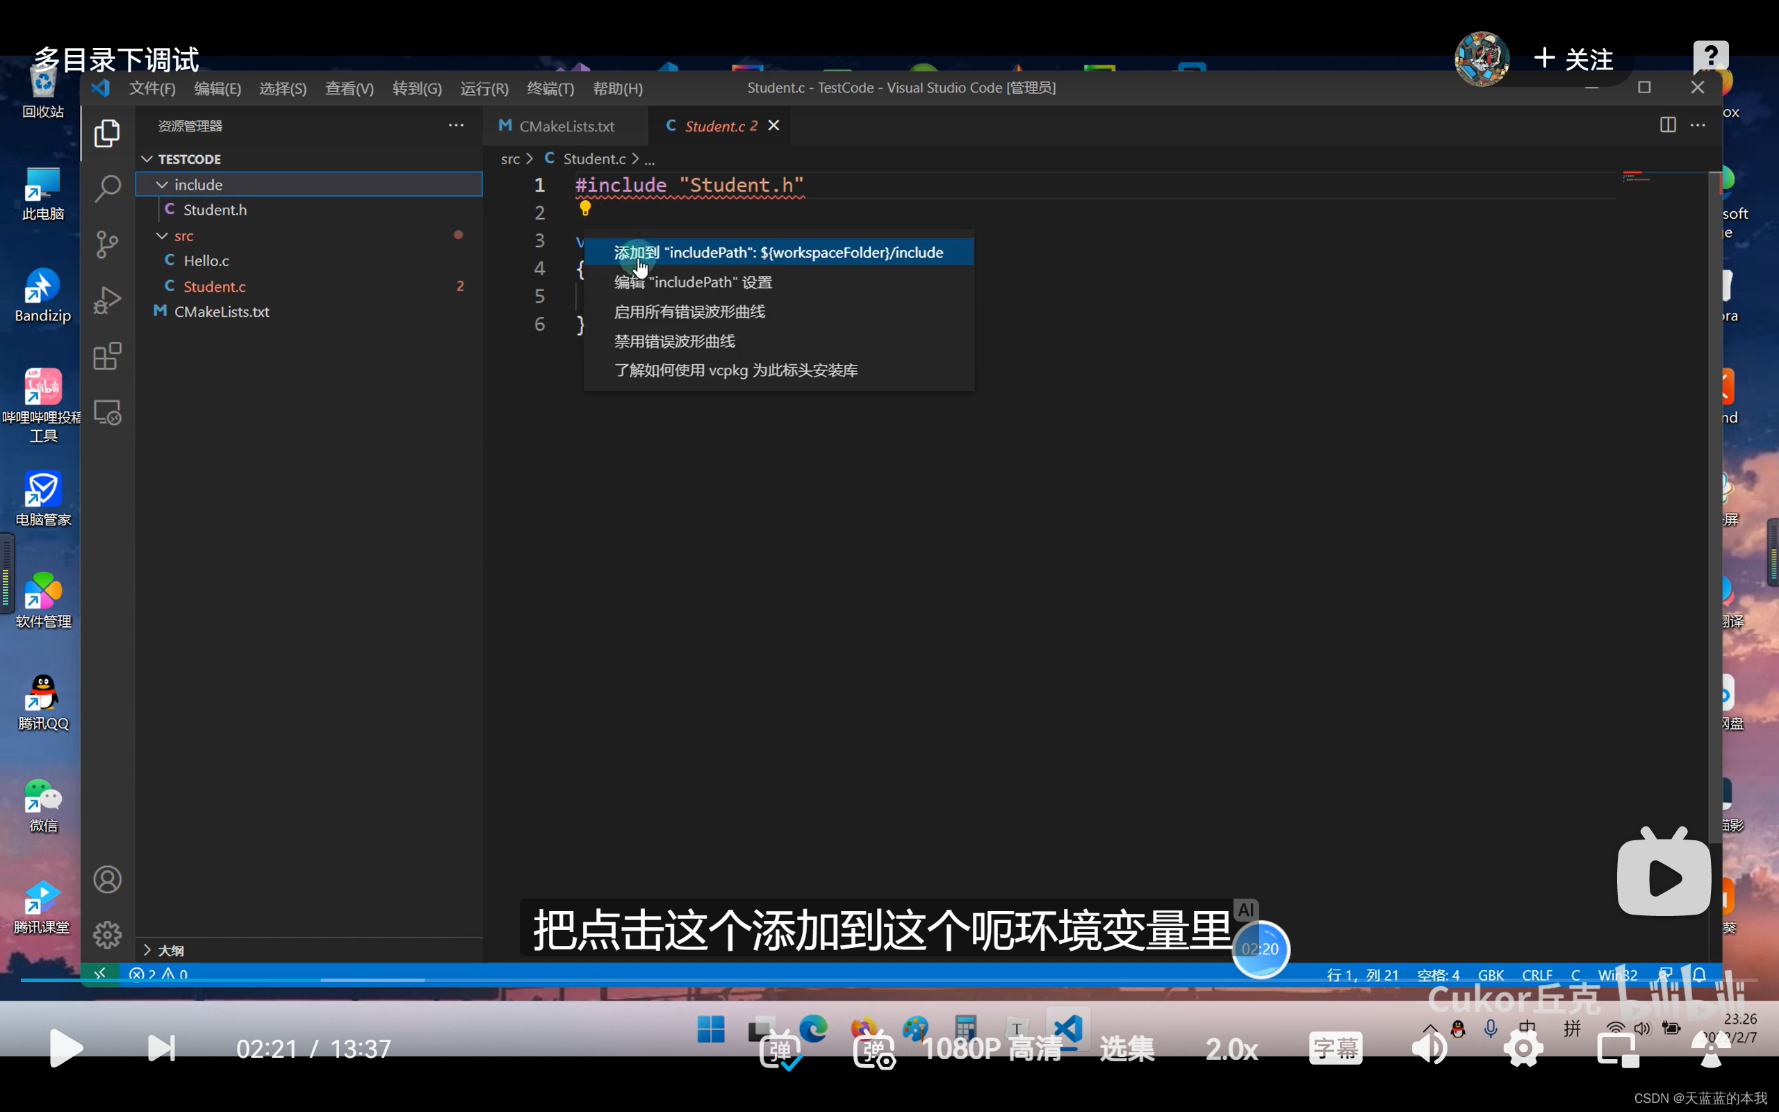Image resolution: width=1779 pixels, height=1112 pixels.
Task: Open the Run and Debug view
Action: pos(107,300)
